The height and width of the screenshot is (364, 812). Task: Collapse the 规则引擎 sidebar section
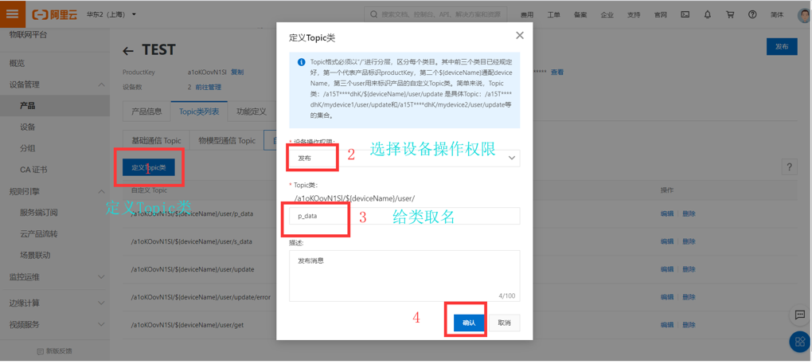(102, 192)
